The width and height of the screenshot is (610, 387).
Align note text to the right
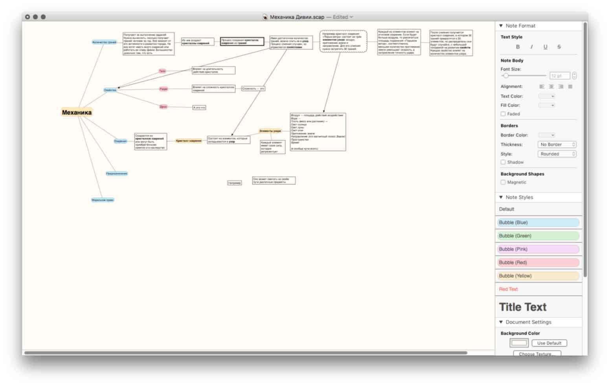[561, 86]
